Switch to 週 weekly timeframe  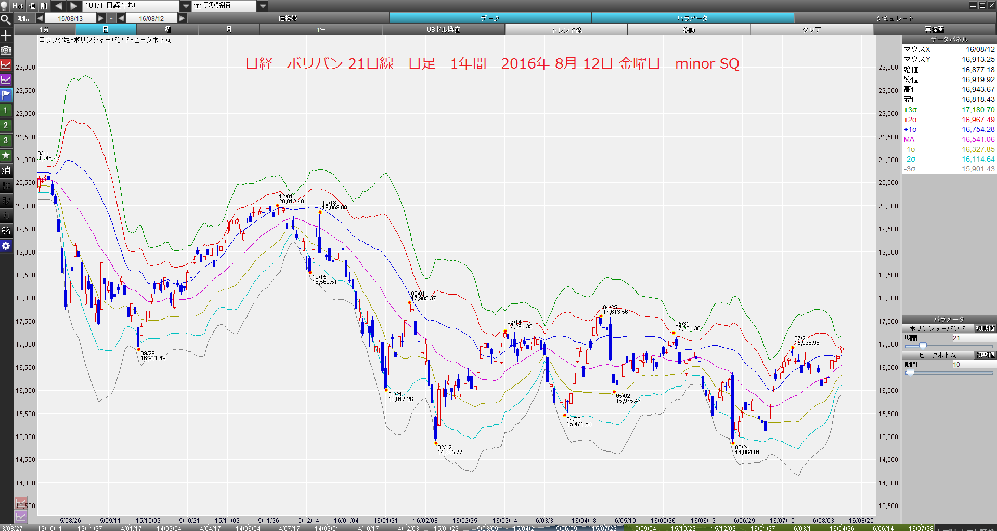tap(167, 30)
